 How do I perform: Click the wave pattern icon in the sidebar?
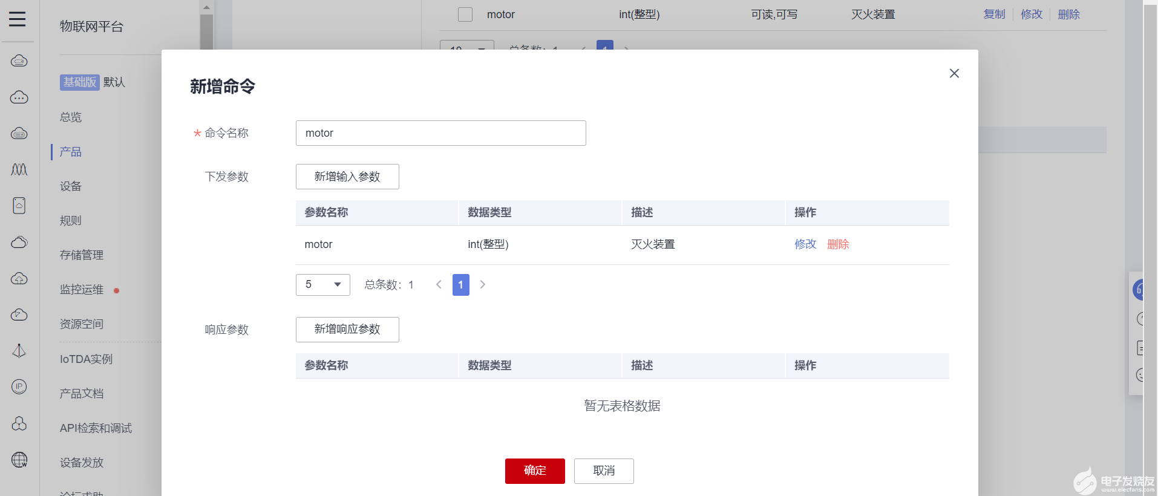19,169
